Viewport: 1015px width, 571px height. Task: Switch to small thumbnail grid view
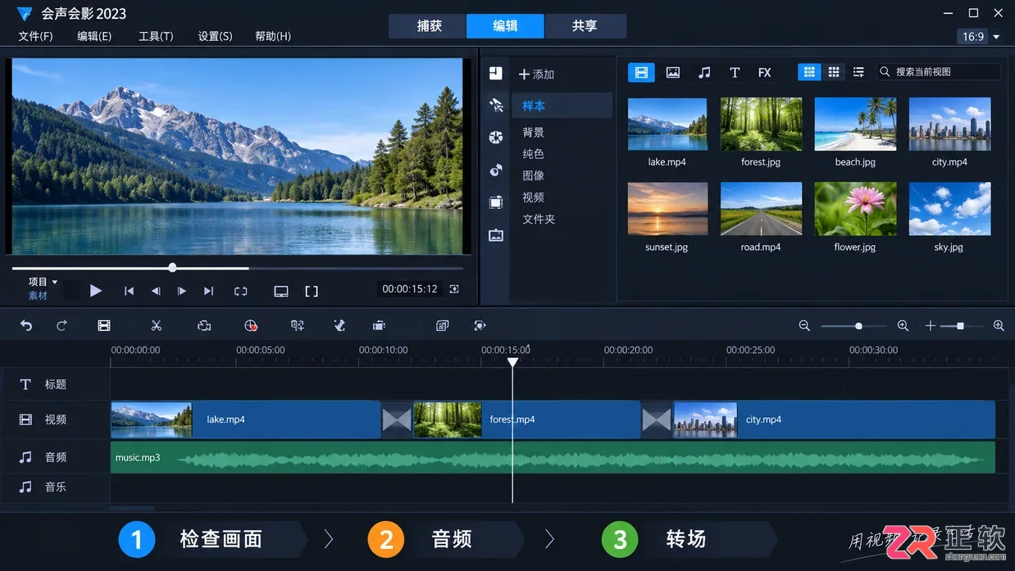point(834,72)
